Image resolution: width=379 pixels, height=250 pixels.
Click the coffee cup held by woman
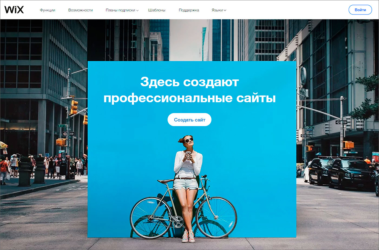(x=188, y=156)
